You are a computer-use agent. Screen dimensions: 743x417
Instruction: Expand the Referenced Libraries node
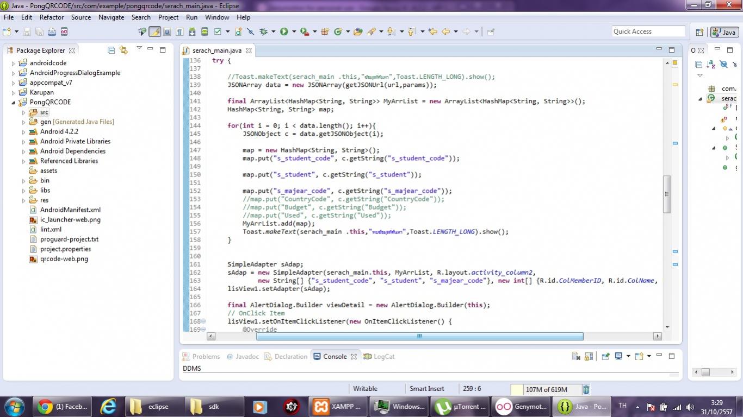point(24,161)
